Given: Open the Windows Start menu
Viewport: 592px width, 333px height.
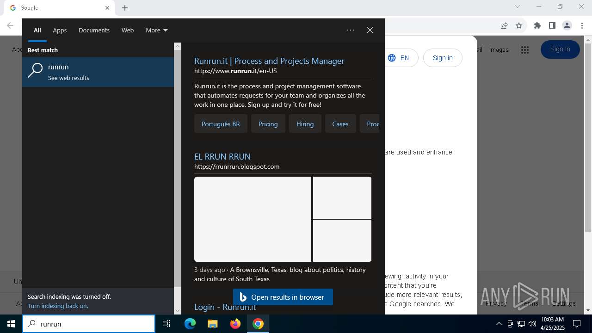Looking at the screenshot, I should [11, 324].
